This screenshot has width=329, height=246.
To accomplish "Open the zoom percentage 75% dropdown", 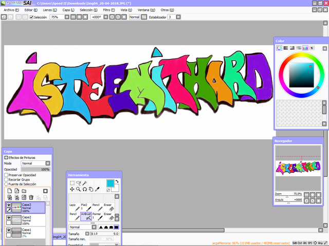I will tap(67, 17).
